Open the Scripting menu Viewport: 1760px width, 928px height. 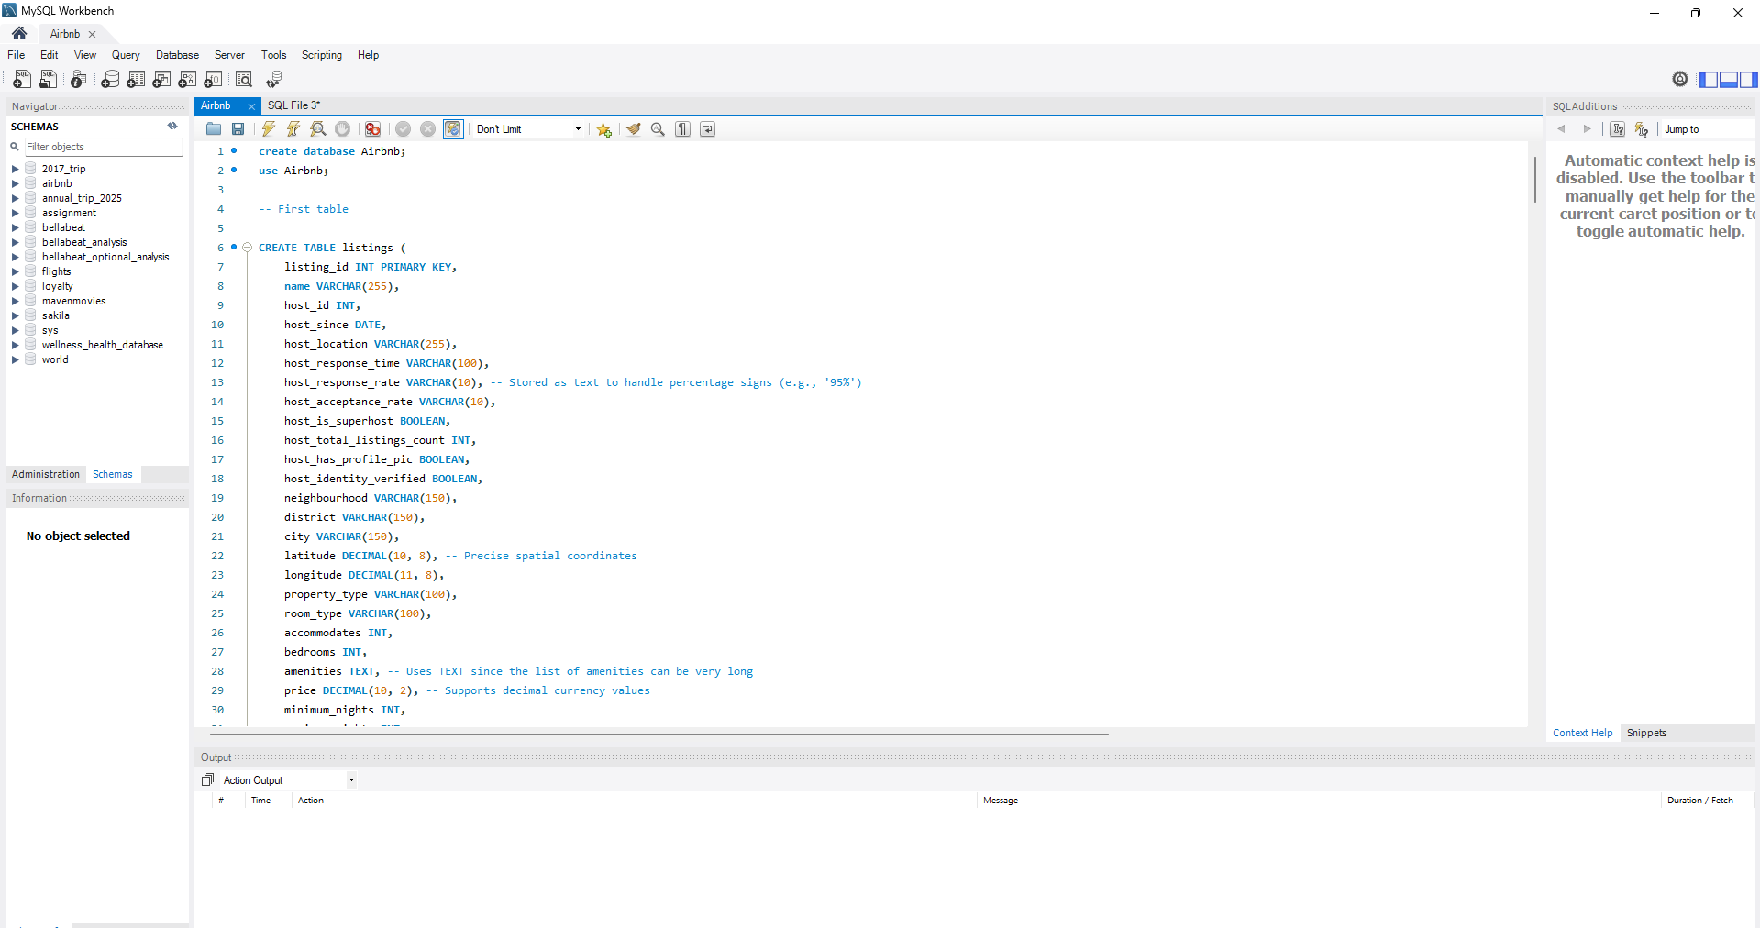[322, 55]
